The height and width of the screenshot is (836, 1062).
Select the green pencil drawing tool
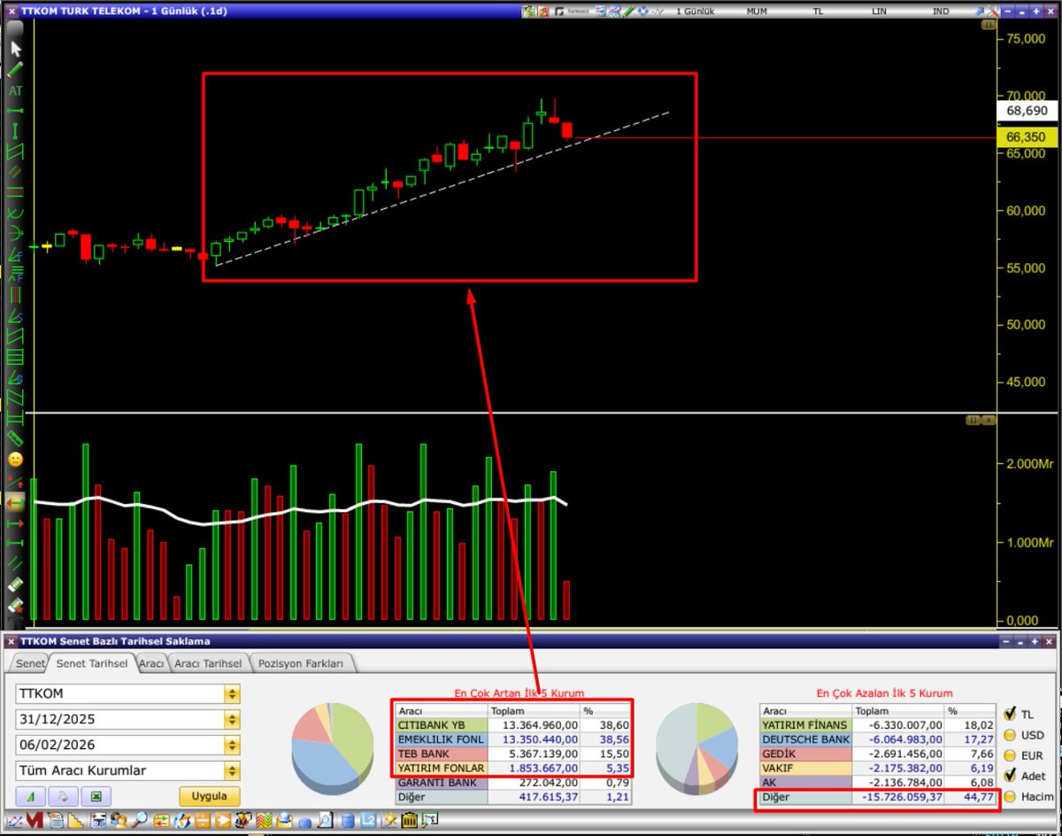click(15, 69)
